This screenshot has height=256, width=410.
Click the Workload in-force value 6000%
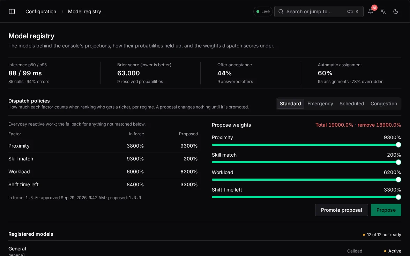[x=135, y=172]
